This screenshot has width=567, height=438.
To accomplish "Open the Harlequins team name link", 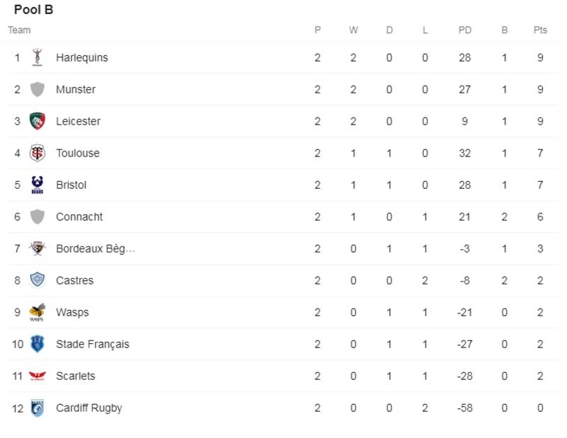I will point(82,57).
